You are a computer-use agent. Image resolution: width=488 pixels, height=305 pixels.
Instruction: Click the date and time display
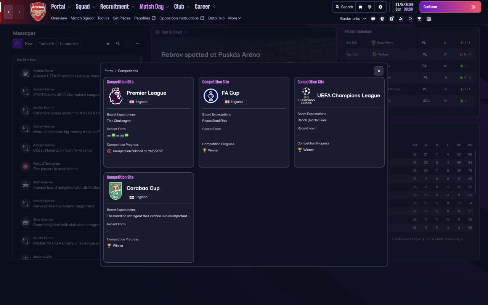tap(404, 7)
